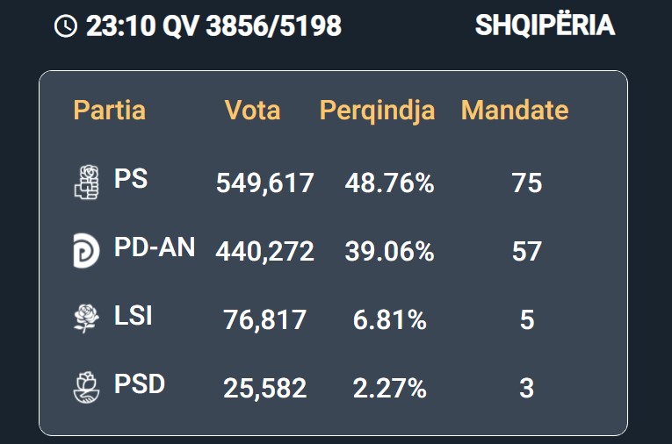Click the PS vote count 549,617

tap(265, 183)
